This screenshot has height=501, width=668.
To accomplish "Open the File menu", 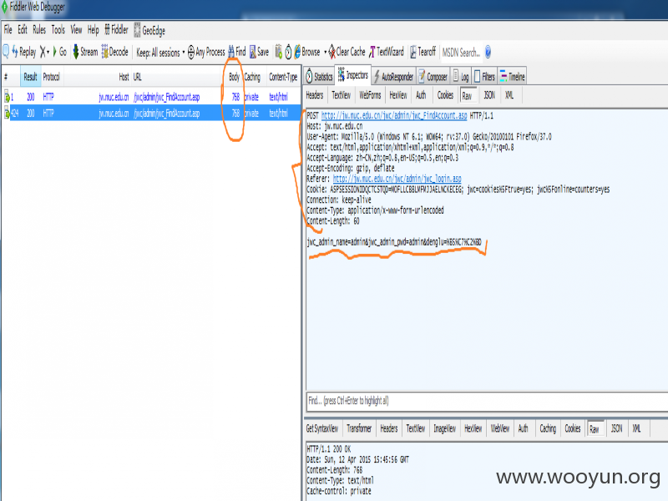I will pos(8,30).
